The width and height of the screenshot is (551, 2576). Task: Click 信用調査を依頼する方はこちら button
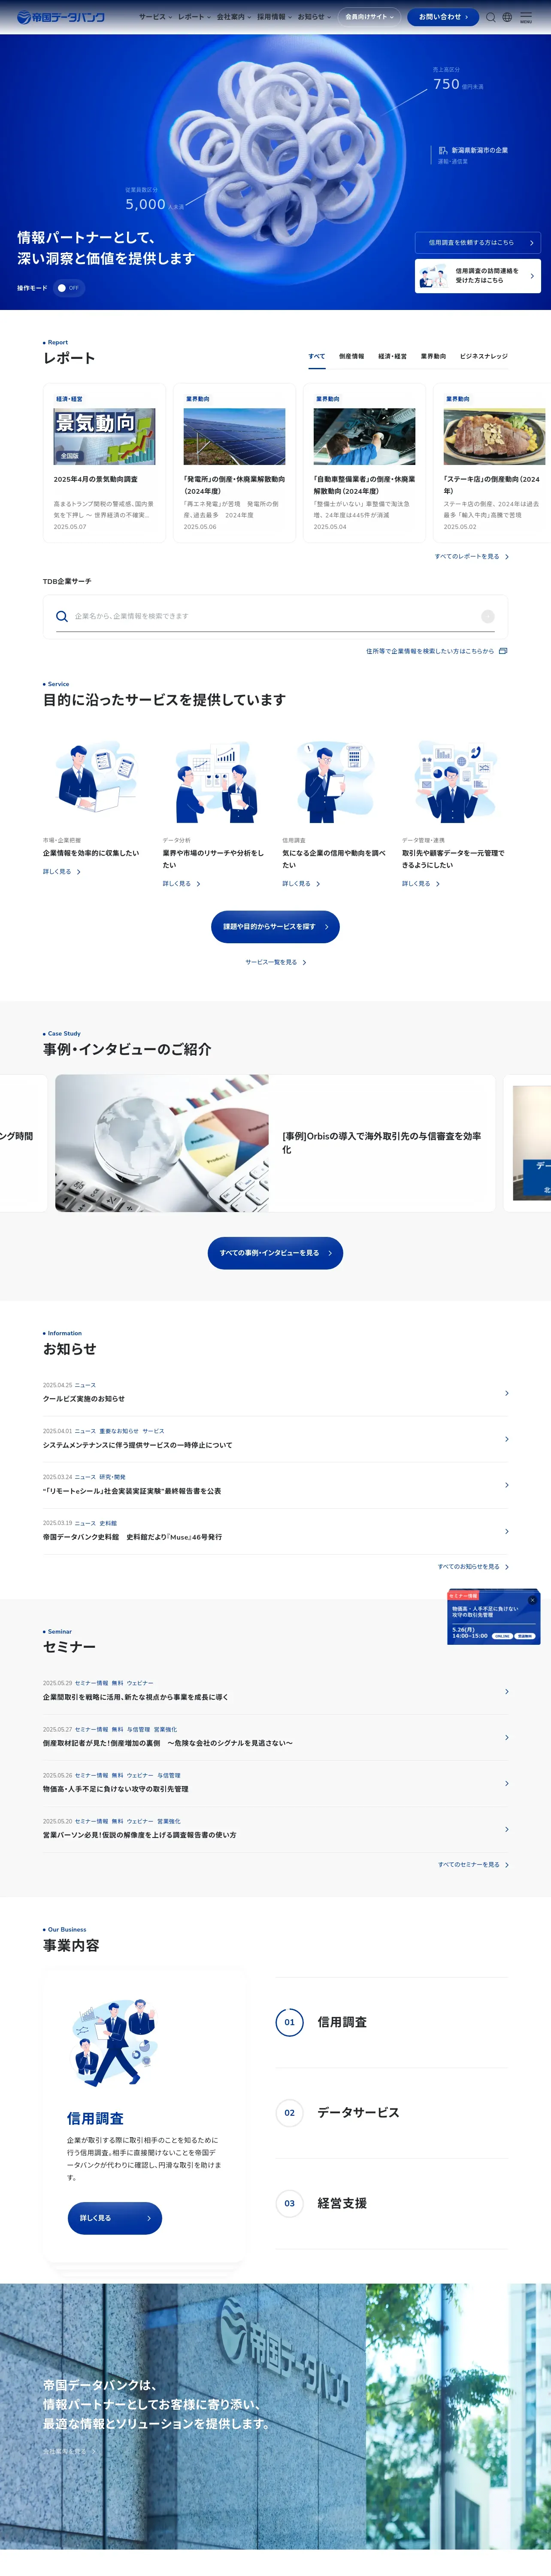[478, 242]
